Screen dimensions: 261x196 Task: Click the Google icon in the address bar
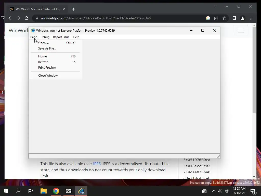pyautogui.click(x=208, y=18)
